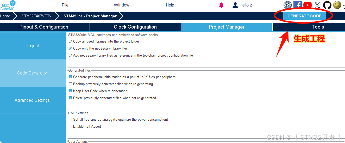Screen dimensions: 345x143
Task: Open the File menu
Action: pos(65,5)
